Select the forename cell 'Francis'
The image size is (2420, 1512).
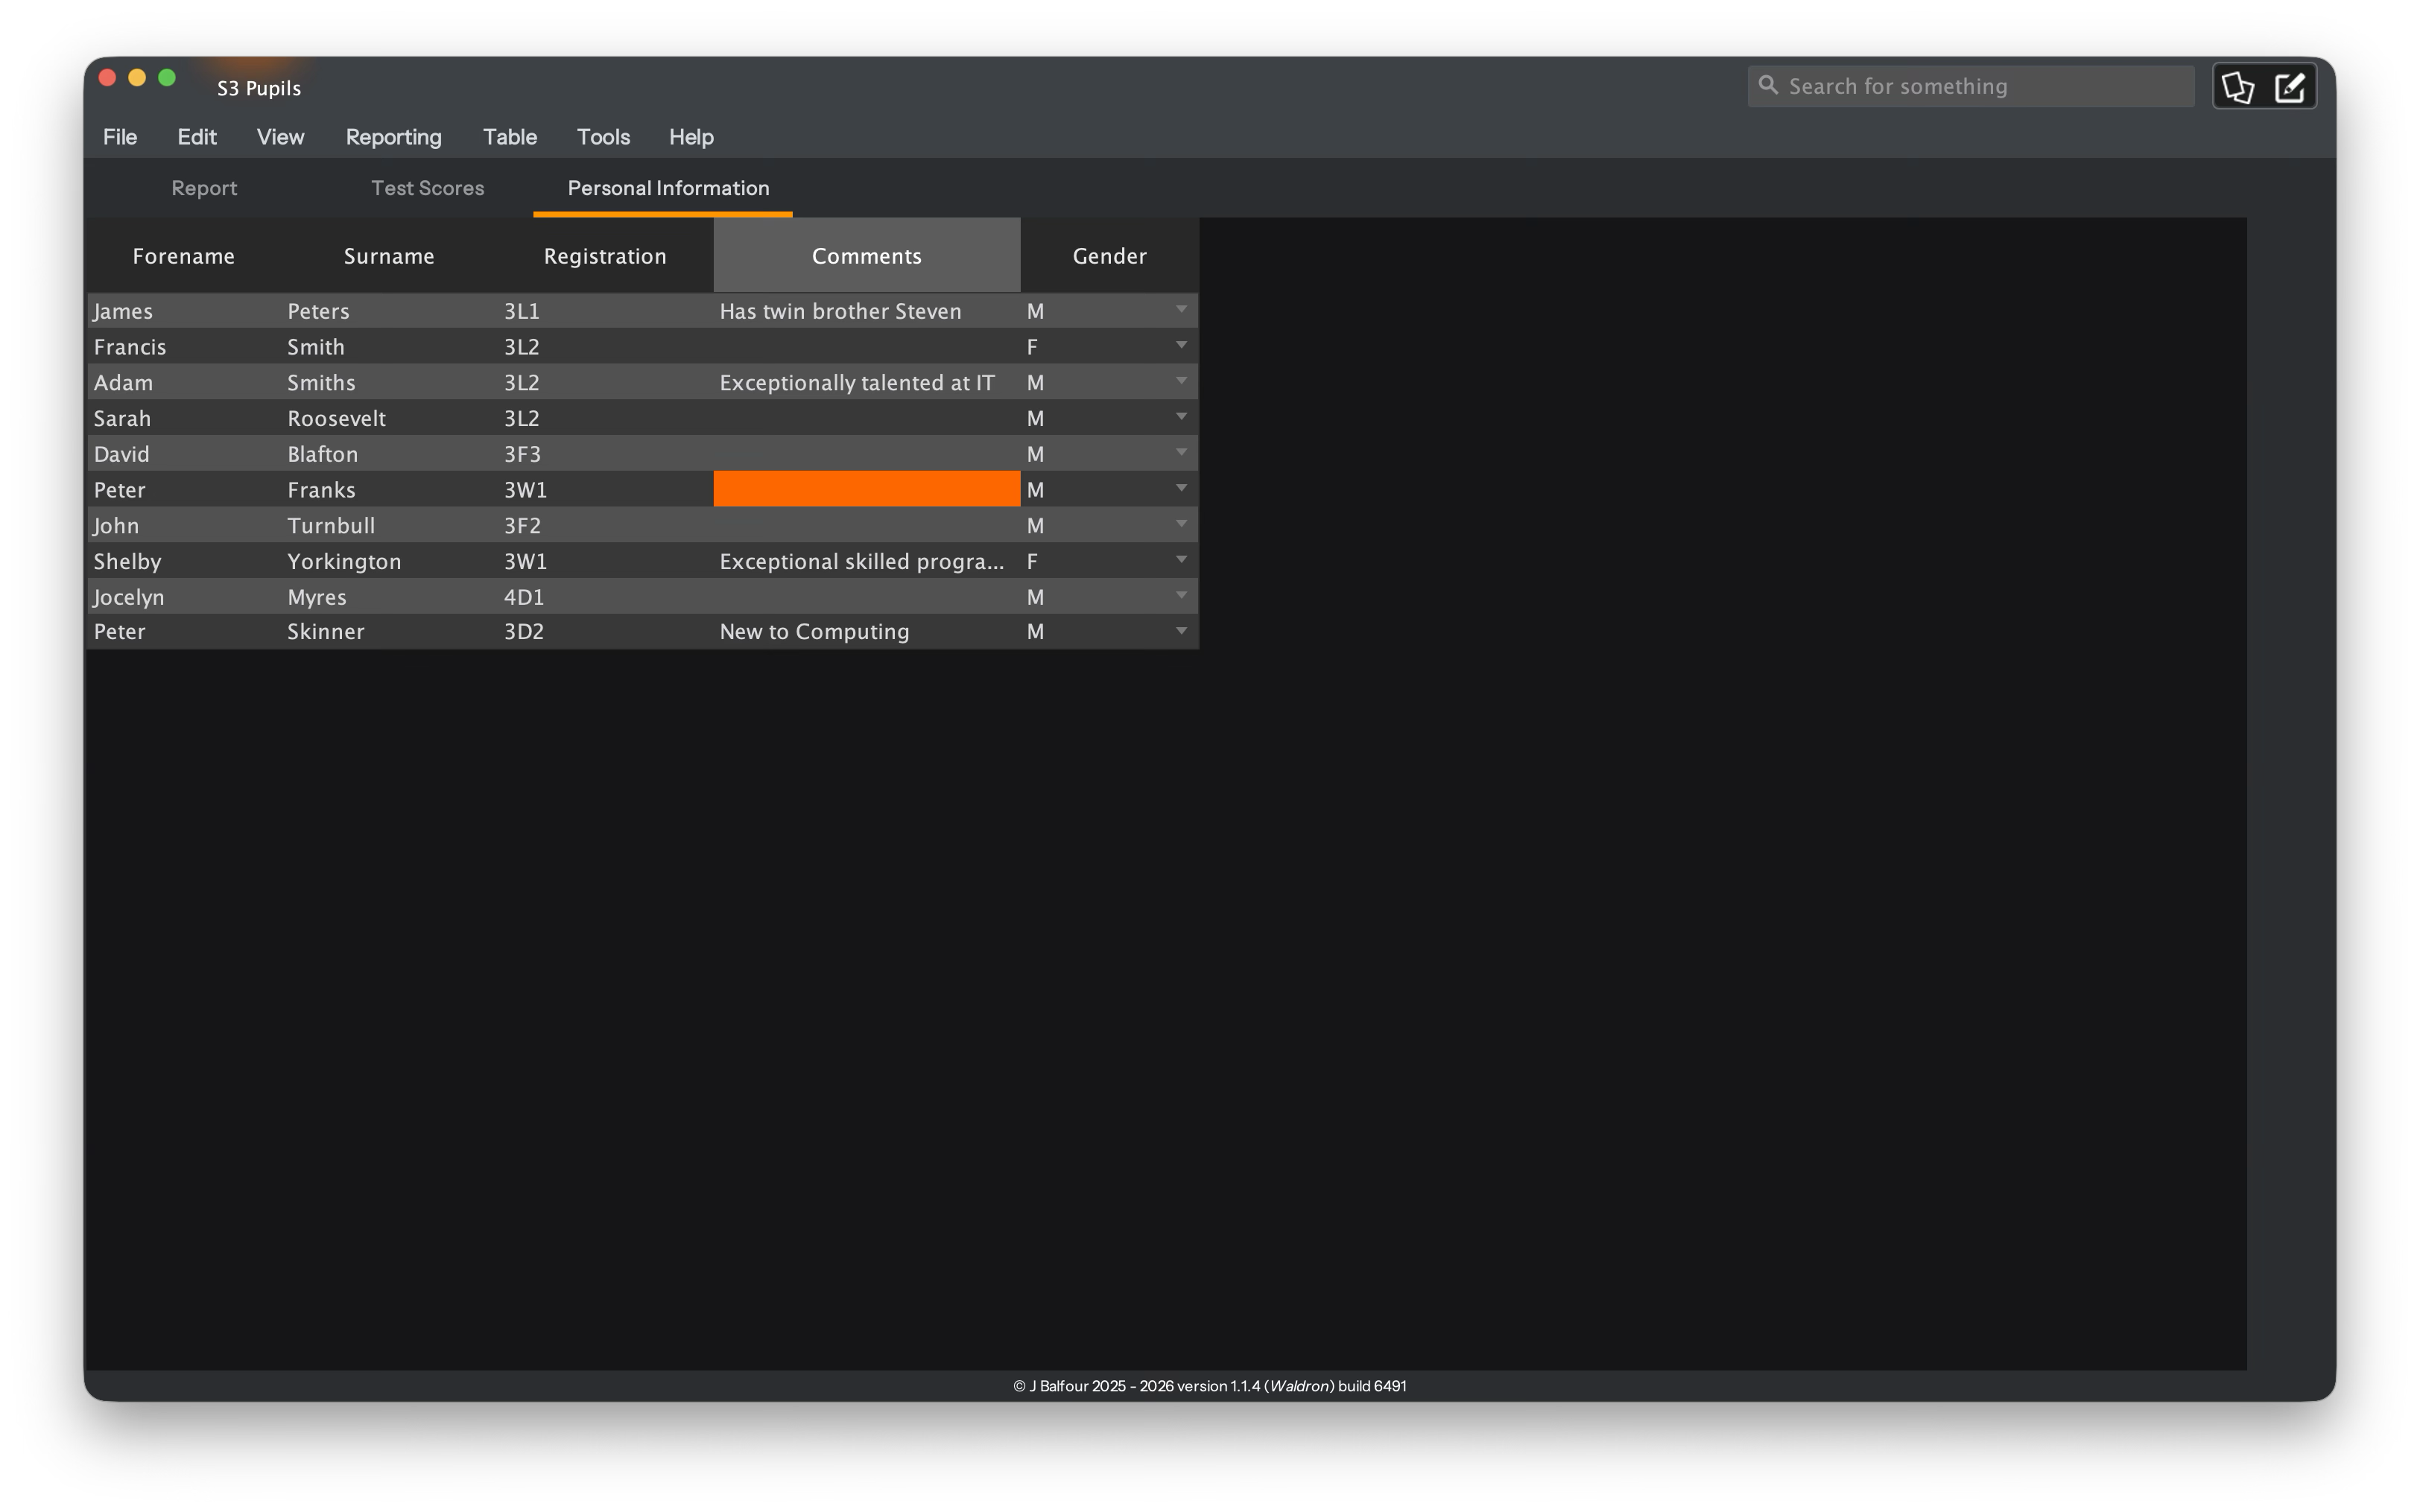click(x=184, y=347)
